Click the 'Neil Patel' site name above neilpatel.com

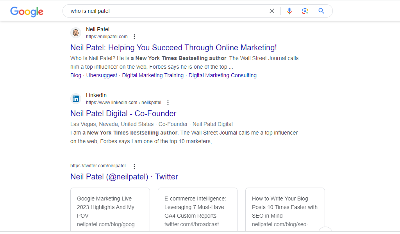pos(98,29)
